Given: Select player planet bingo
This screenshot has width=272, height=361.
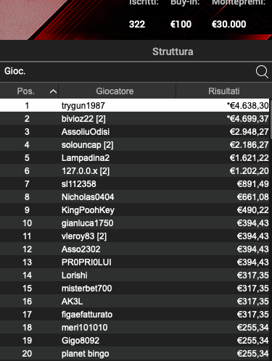Looking at the screenshot, I should (x=134, y=353).
